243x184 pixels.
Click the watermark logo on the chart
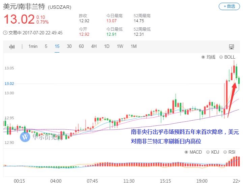click(25, 136)
